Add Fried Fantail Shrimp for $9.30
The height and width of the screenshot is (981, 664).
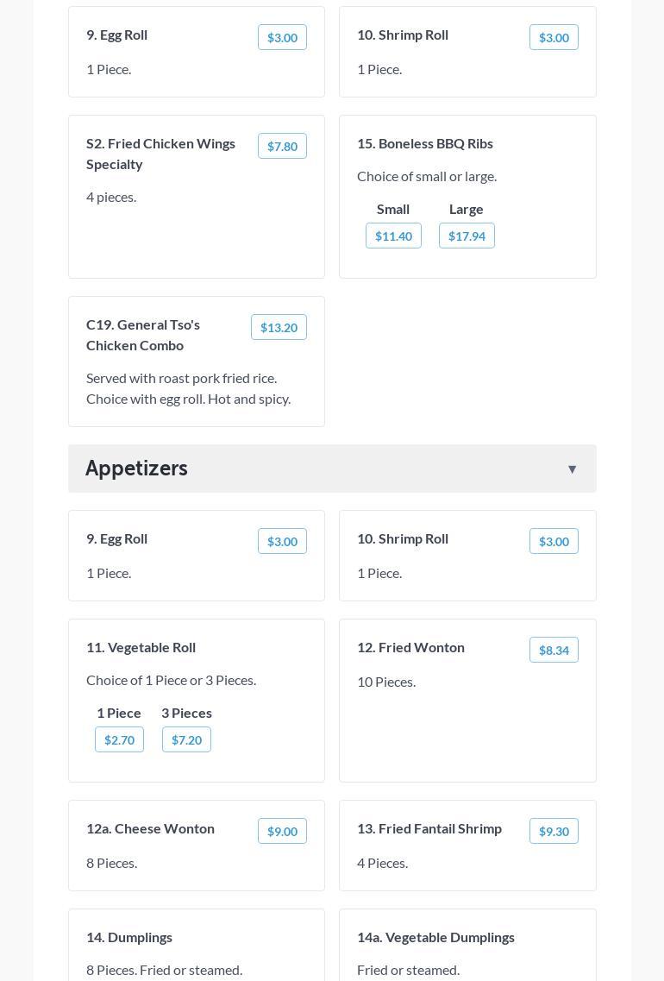click(554, 831)
